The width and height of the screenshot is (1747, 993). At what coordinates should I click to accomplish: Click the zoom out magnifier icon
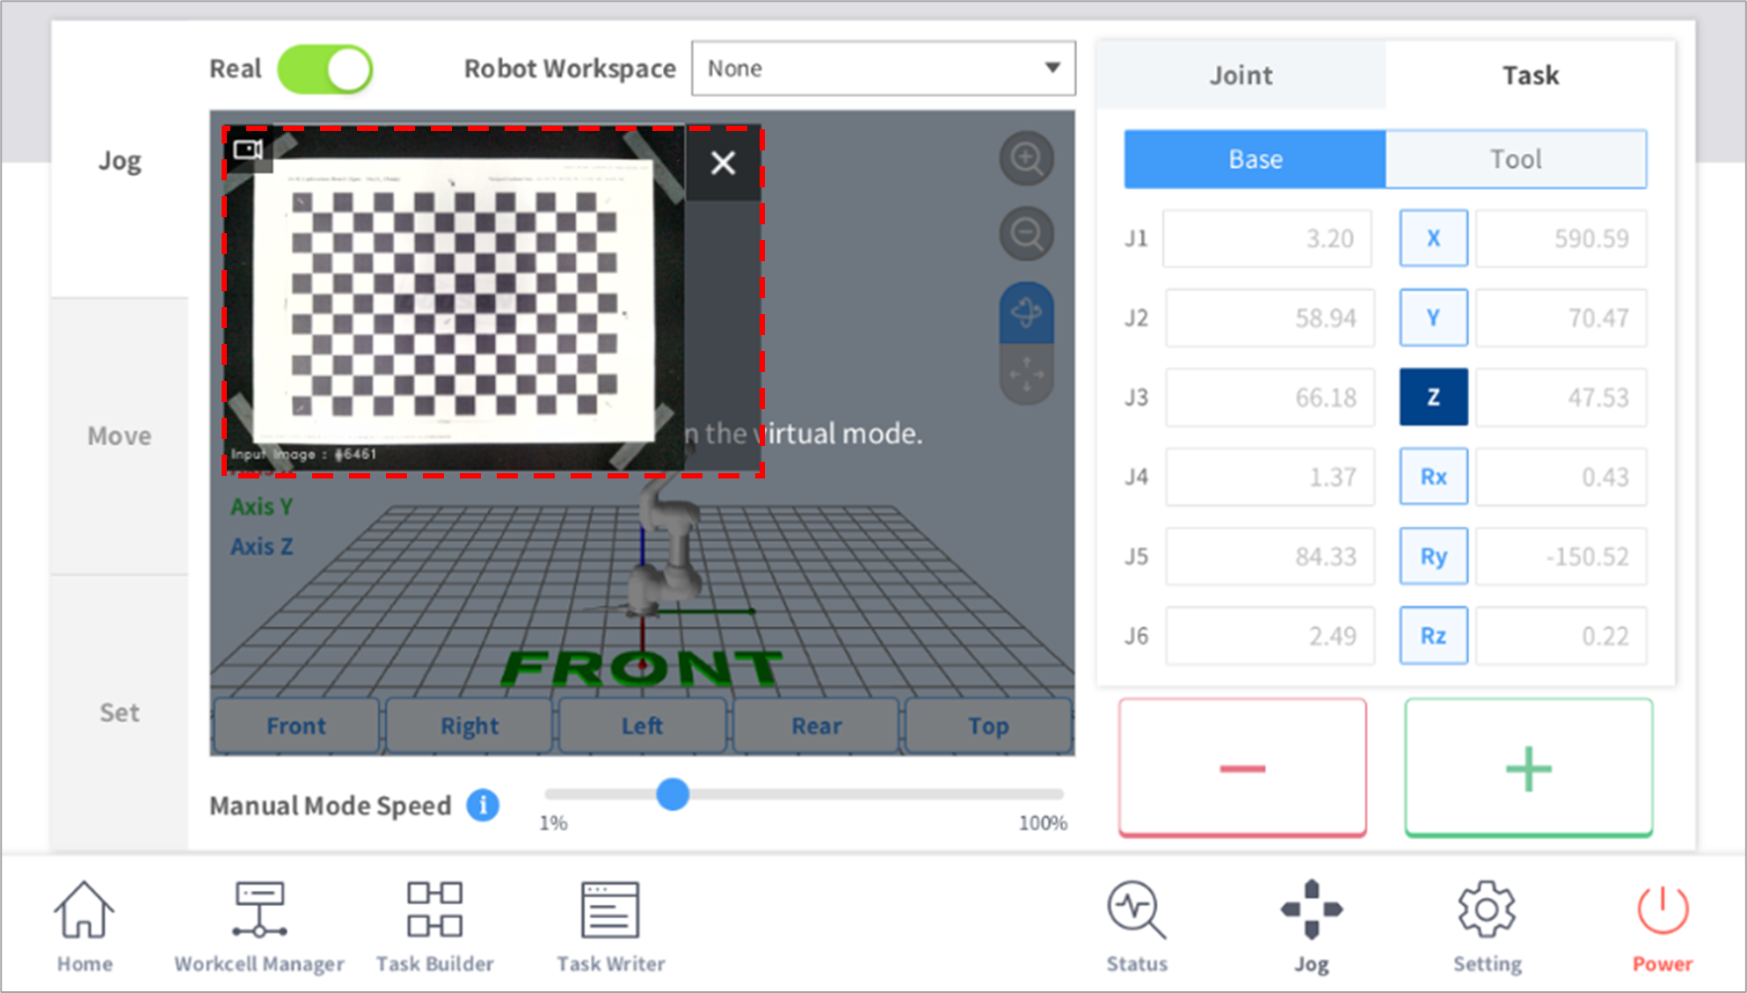[x=1026, y=234]
